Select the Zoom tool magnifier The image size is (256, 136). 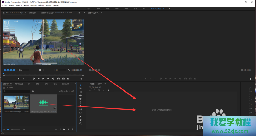pos(80,123)
